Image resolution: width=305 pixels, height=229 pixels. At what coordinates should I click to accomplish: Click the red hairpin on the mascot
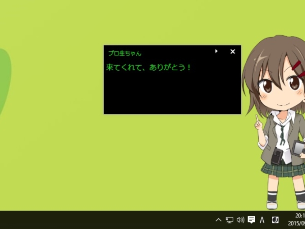pos(296,66)
